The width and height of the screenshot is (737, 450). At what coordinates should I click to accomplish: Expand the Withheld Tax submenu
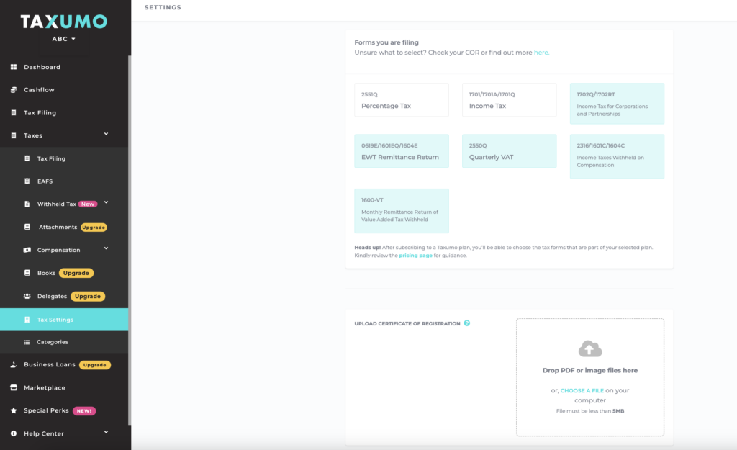tap(106, 204)
